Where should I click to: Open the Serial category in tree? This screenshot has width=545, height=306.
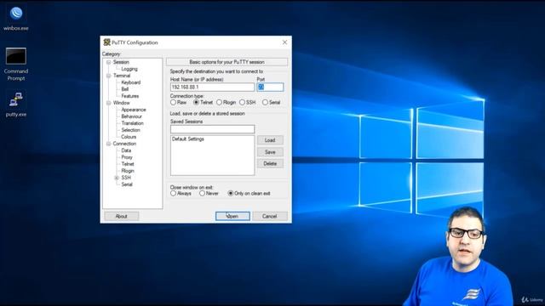[127, 184]
